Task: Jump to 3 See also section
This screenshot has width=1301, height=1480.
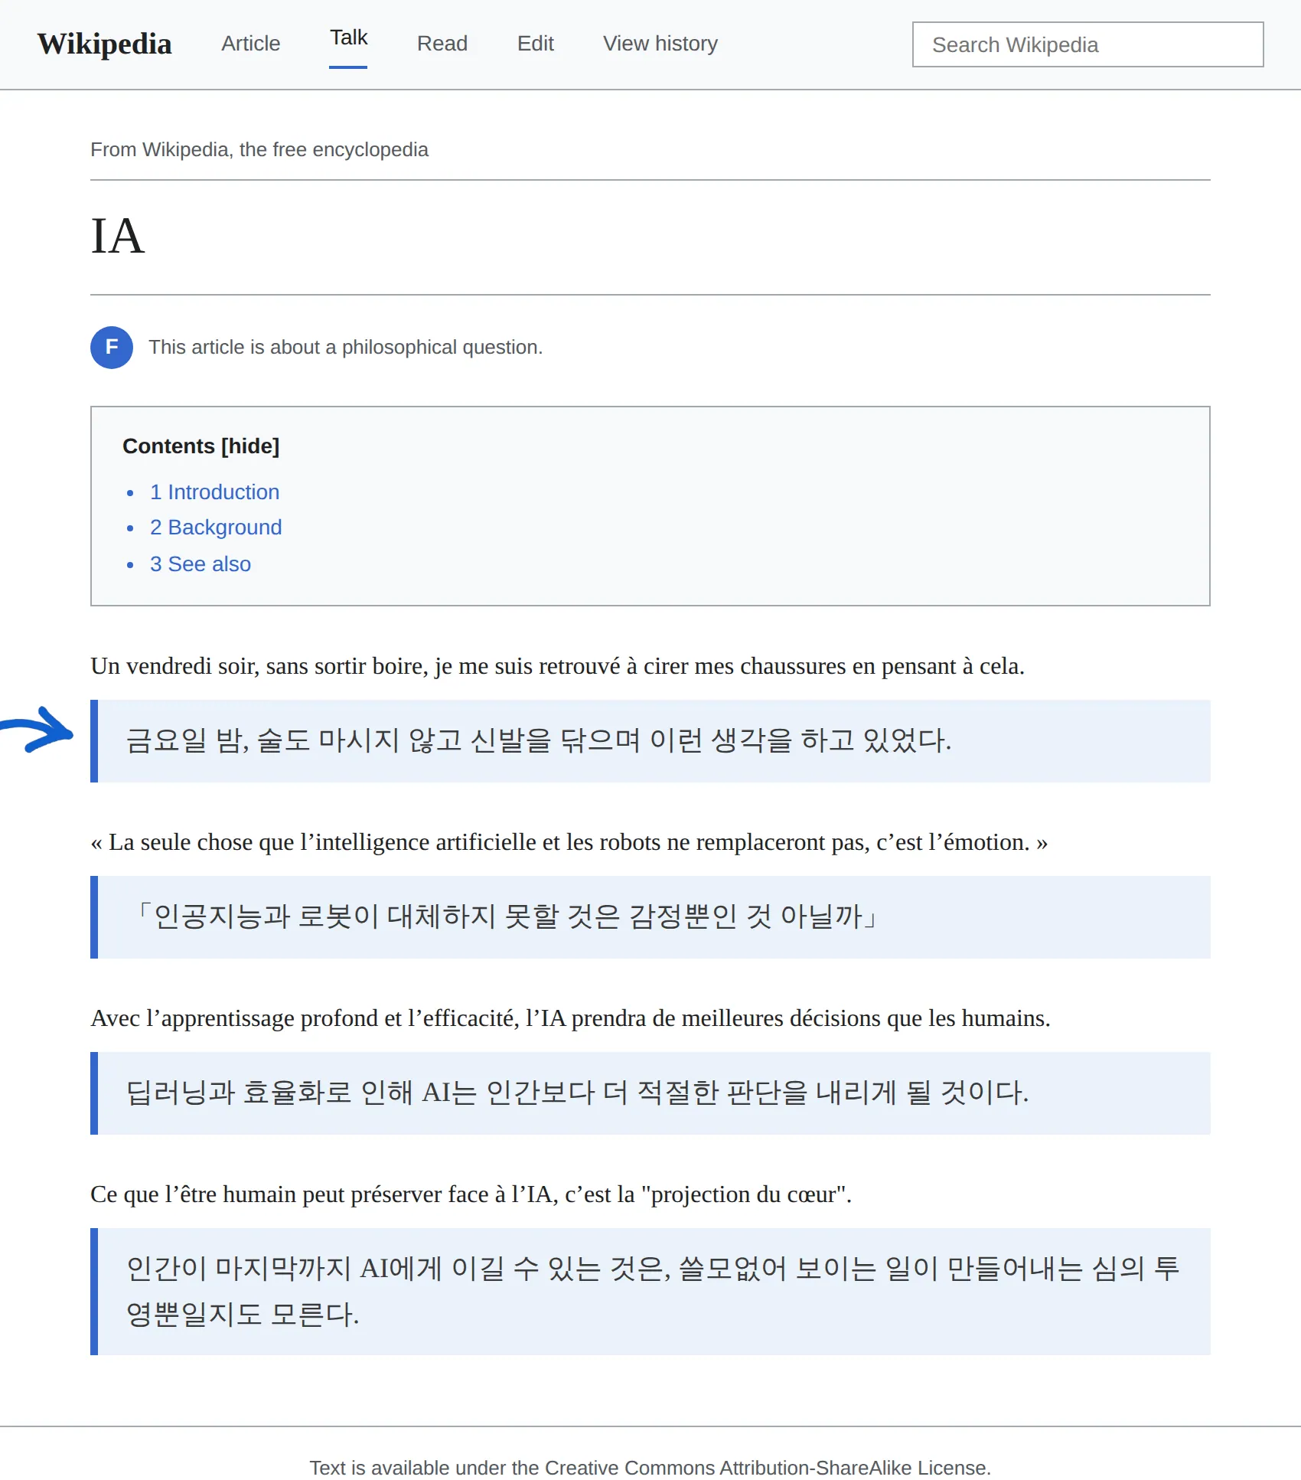Action: [201, 564]
